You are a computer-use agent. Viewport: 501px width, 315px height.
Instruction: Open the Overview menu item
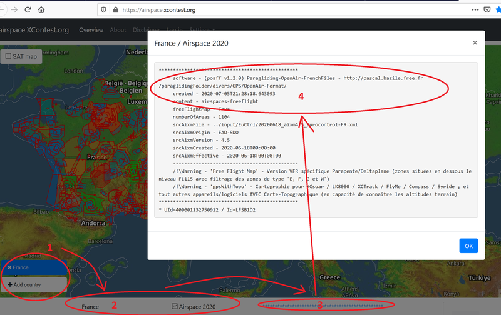click(x=91, y=30)
